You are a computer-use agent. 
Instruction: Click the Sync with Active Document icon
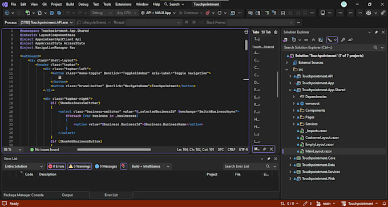point(306,40)
